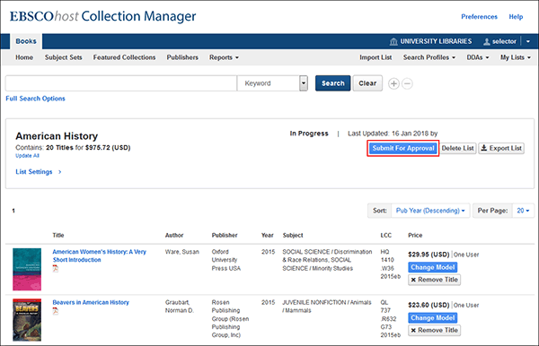Click the EBSCOhost Collection Manager logo
539x346 pixels.
tap(102, 16)
